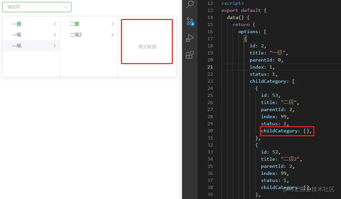
Task: Expand the 二级2 option arrow
Action: [x=113, y=35]
